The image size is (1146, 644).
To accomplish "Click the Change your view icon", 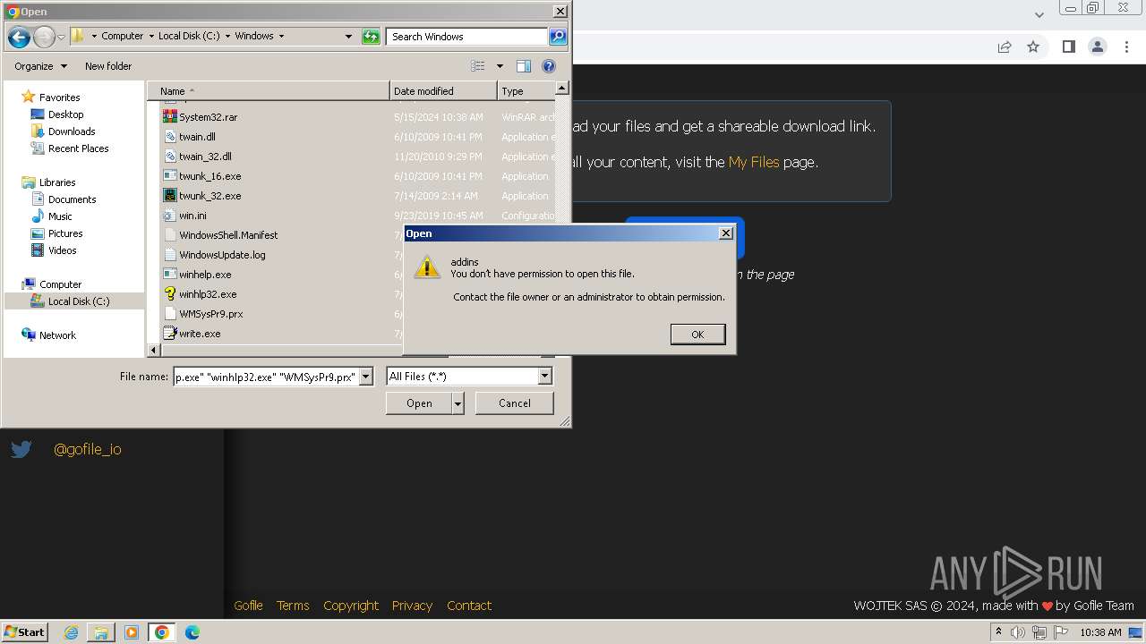I will click(x=478, y=66).
